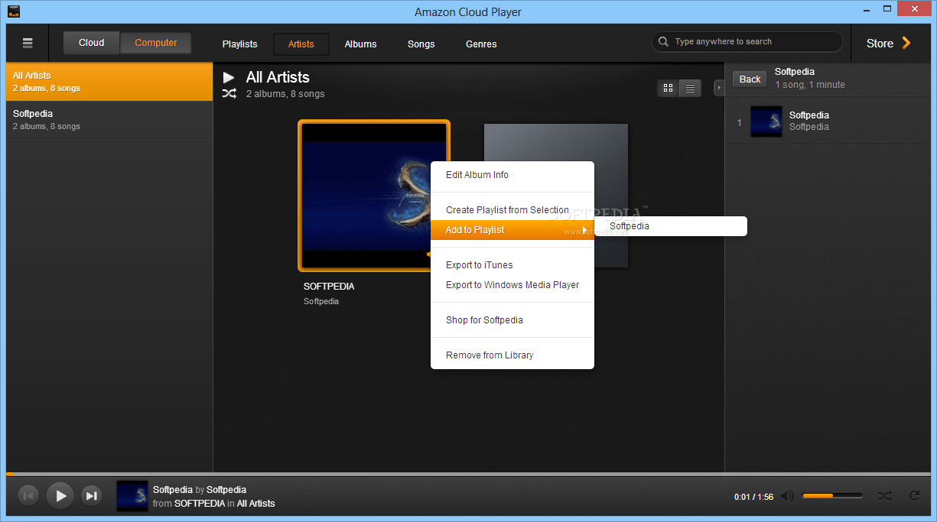Screen dimensions: 937x522
Task: Skip to previous track
Action: click(28, 496)
